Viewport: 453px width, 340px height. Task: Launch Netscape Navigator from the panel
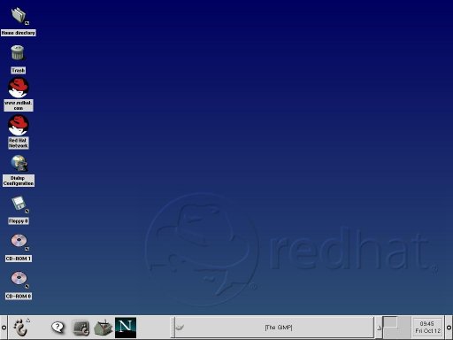(x=126, y=328)
